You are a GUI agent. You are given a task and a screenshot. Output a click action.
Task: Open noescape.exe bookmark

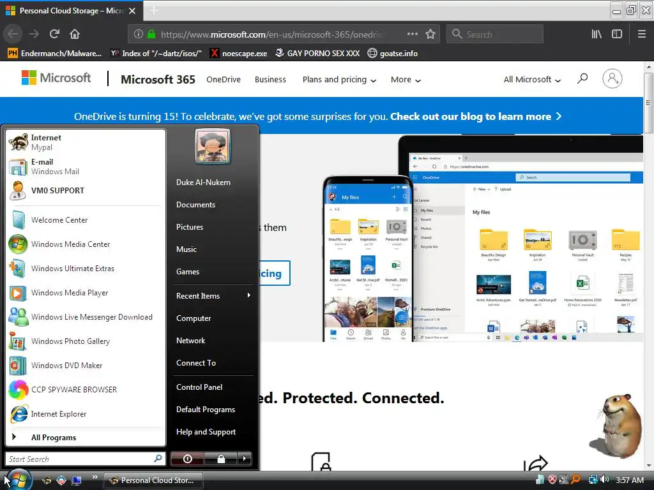coord(239,54)
